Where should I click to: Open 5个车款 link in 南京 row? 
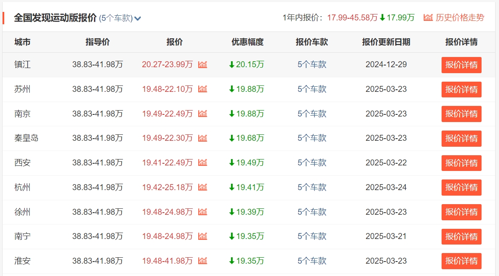coord(312,114)
